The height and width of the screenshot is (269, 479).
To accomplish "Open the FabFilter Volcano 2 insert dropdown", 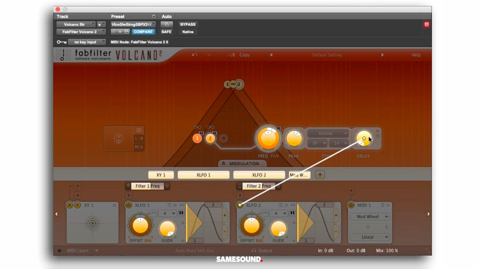I will click(81, 32).
